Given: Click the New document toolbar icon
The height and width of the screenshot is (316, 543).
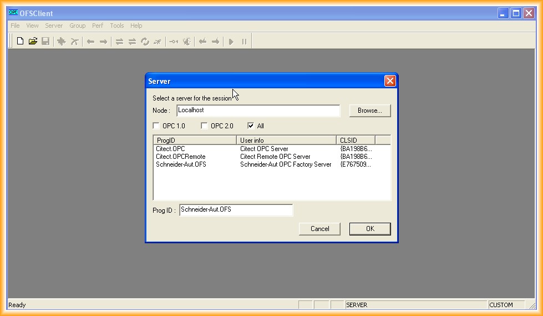Looking at the screenshot, I should 20,42.
